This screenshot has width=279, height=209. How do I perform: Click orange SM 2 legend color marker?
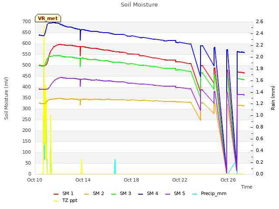pyautogui.click(x=86, y=194)
